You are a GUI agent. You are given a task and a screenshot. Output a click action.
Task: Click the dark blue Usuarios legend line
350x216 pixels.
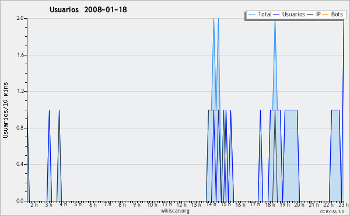coord(276,15)
